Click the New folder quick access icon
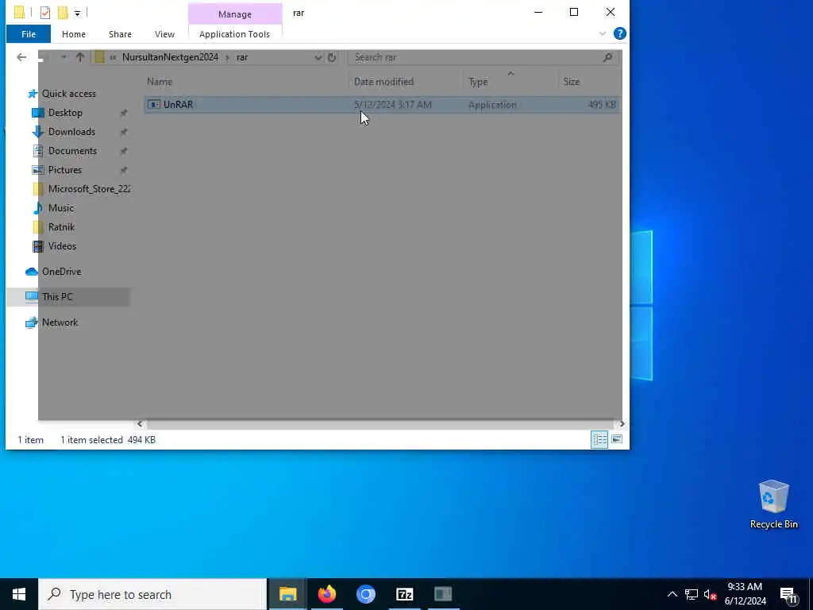Image resolution: width=813 pixels, height=610 pixels. [63, 13]
